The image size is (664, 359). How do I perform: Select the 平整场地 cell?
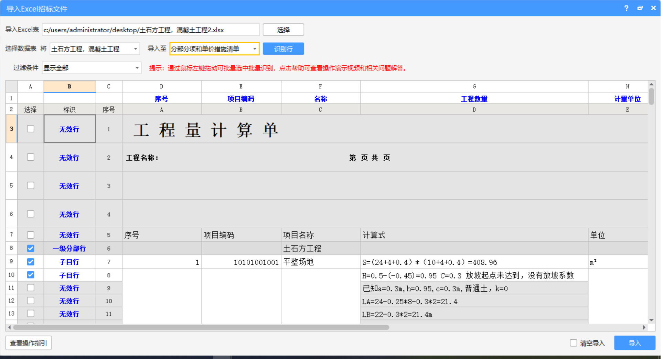321,262
